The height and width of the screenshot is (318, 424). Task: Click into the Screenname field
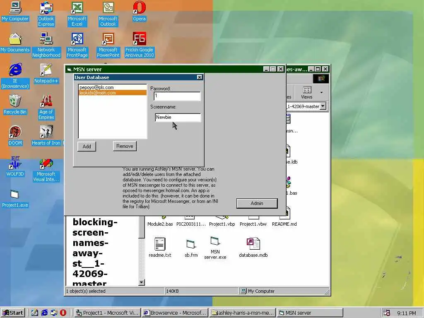coord(178,117)
